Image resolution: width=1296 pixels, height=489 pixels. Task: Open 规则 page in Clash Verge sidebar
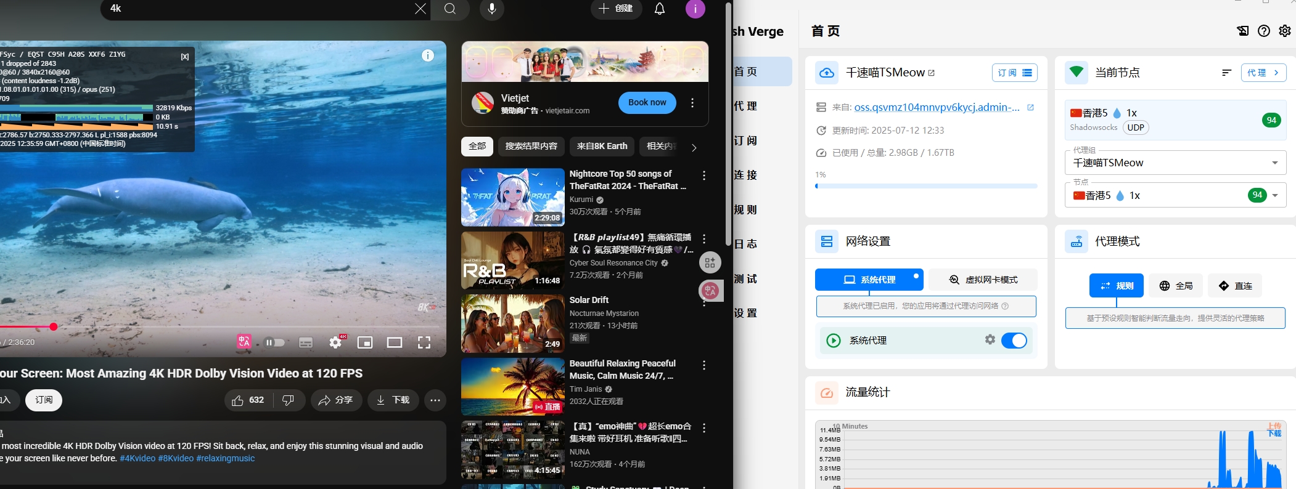tap(746, 209)
